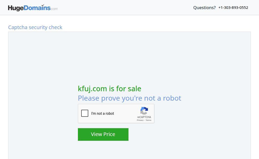The width and height of the screenshot is (259, 159).
Task: Click the "I'm not a robot" label text
Action: tap(103, 113)
